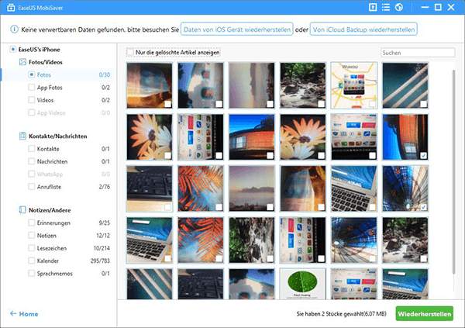Click the Fotos/Videos category icon
465x328 pixels.
click(x=22, y=62)
